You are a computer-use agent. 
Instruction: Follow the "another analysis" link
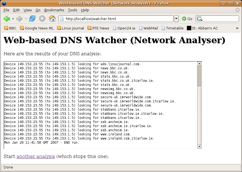(36, 156)
